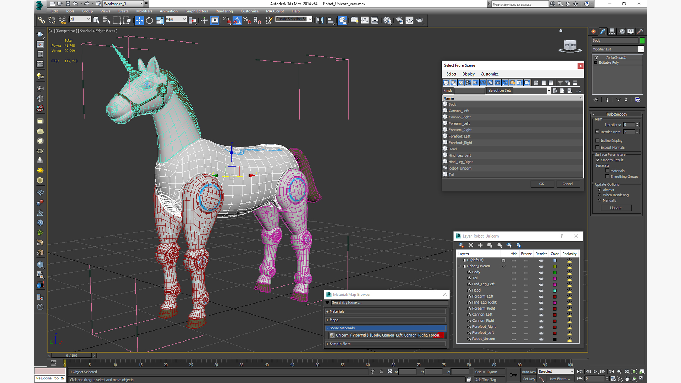Click the Mirror tool icon
Viewport: 681px width, 383px height.
click(320, 20)
